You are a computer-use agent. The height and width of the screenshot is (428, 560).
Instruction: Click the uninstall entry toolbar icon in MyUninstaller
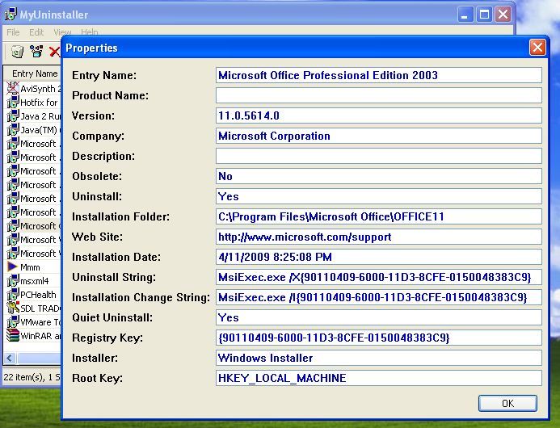(17, 52)
